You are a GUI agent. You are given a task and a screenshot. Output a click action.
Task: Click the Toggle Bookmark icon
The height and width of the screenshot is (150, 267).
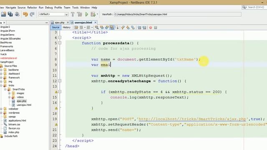click(133, 27)
